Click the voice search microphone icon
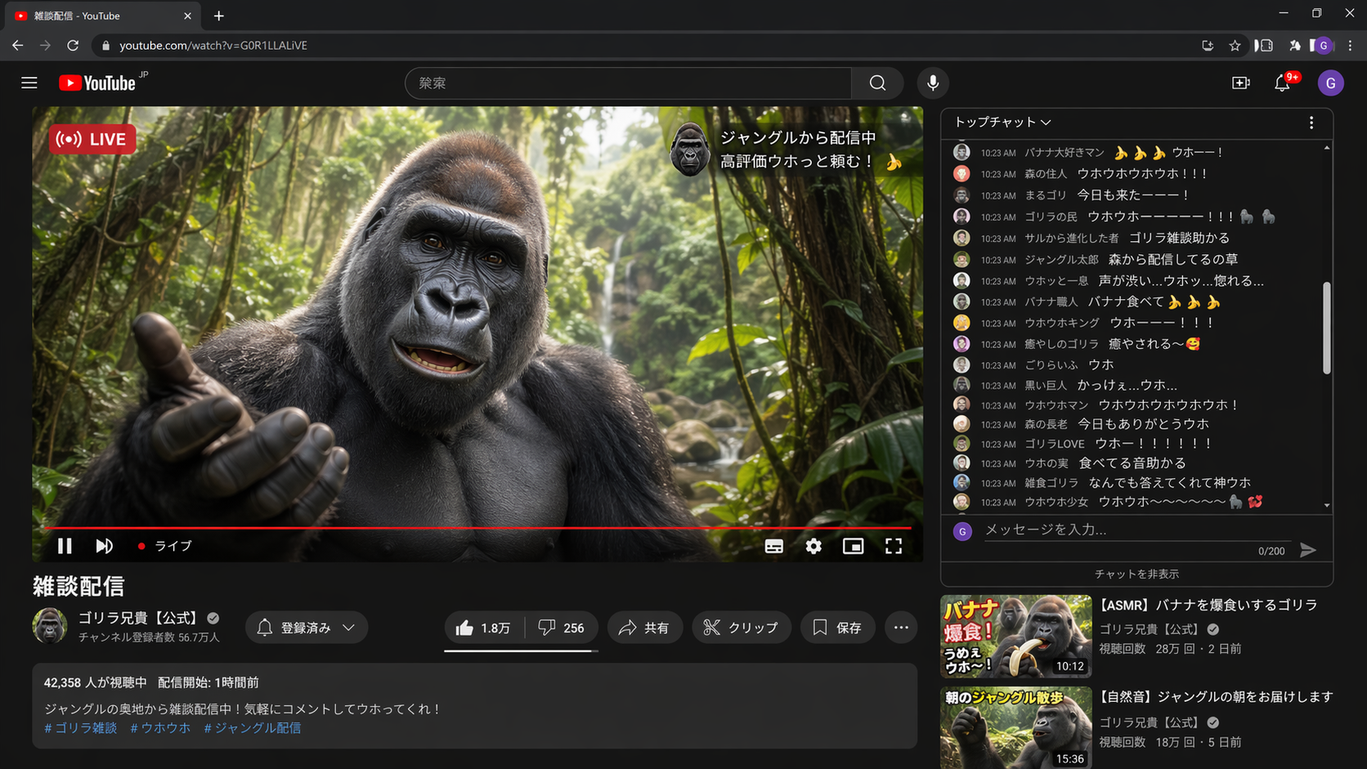The image size is (1367, 769). click(x=932, y=83)
